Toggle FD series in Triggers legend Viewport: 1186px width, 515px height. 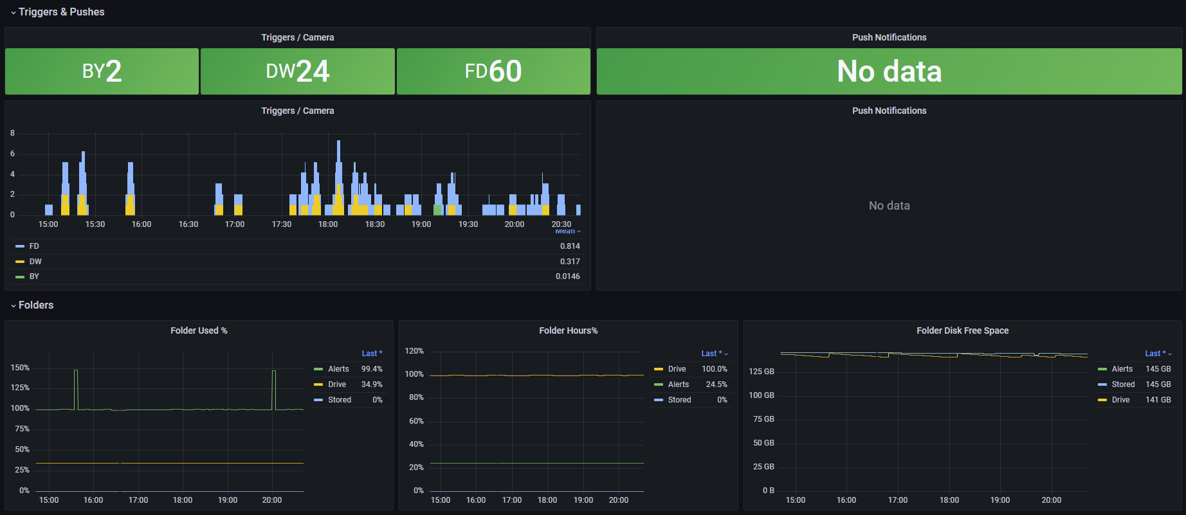tap(34, 246)
